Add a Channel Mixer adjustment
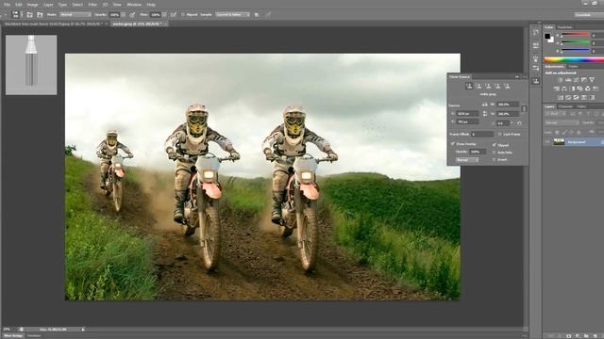 coord(588,89)
